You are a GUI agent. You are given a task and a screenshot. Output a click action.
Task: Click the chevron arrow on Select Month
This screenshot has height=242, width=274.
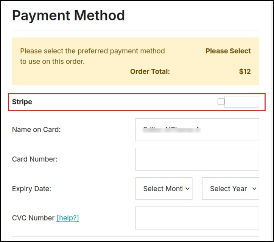(187, 189)
